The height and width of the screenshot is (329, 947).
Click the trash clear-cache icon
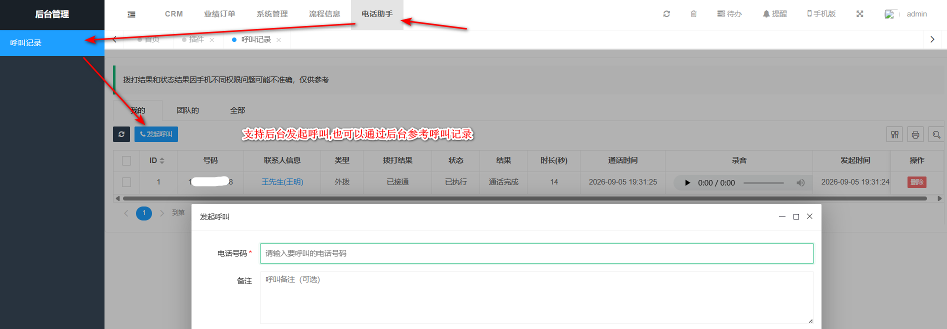693,14
